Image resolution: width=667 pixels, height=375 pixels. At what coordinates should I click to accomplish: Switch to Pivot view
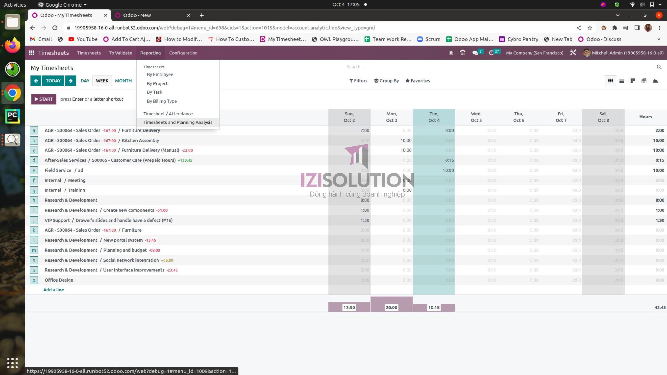point(644,81)
